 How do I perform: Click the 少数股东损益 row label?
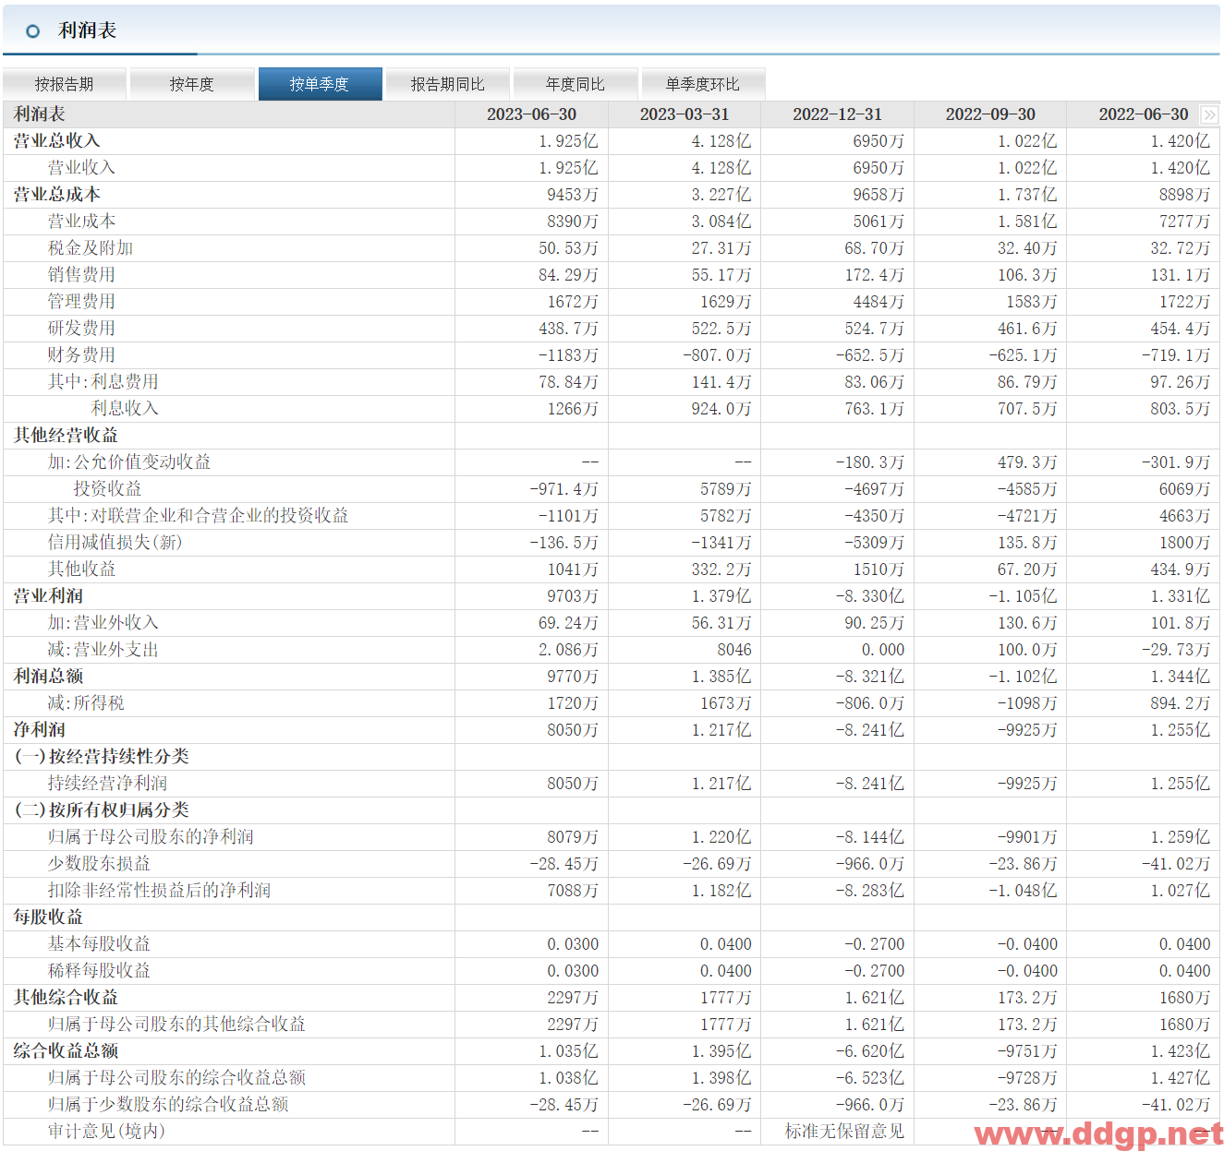99,864
